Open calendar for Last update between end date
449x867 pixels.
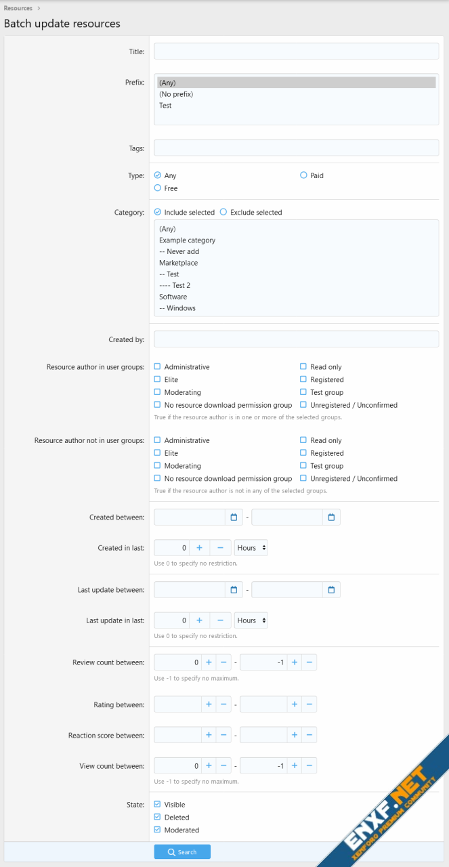331,590
